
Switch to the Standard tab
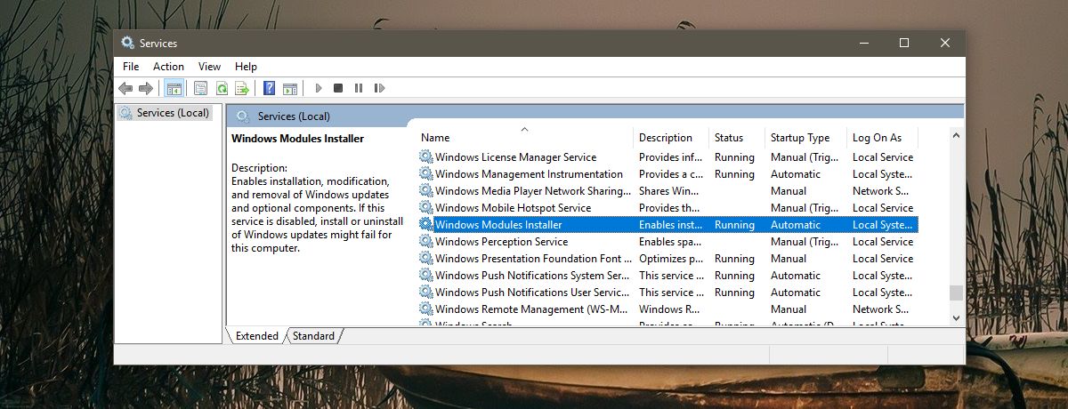tap(313, 336)
